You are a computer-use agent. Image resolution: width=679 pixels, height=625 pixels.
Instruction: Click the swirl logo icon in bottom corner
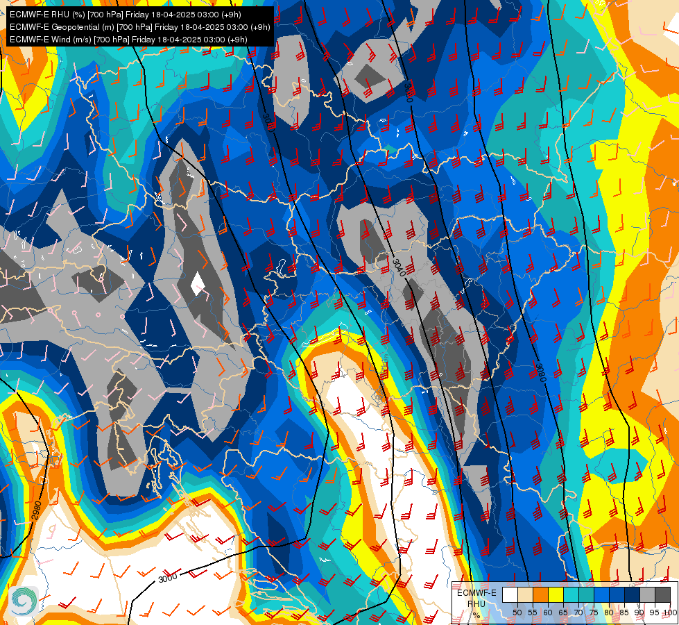[24, 601]
